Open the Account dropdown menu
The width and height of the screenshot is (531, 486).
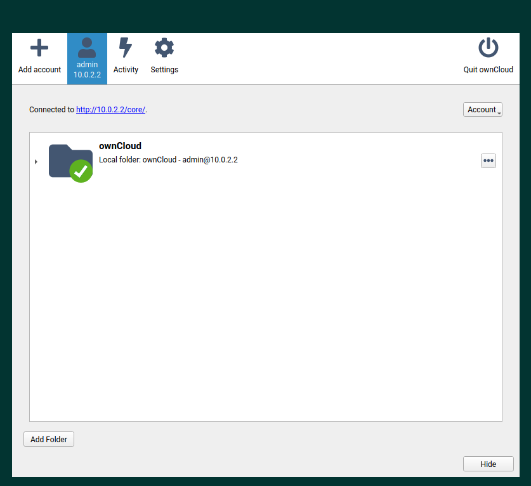[x=482, y=109]
